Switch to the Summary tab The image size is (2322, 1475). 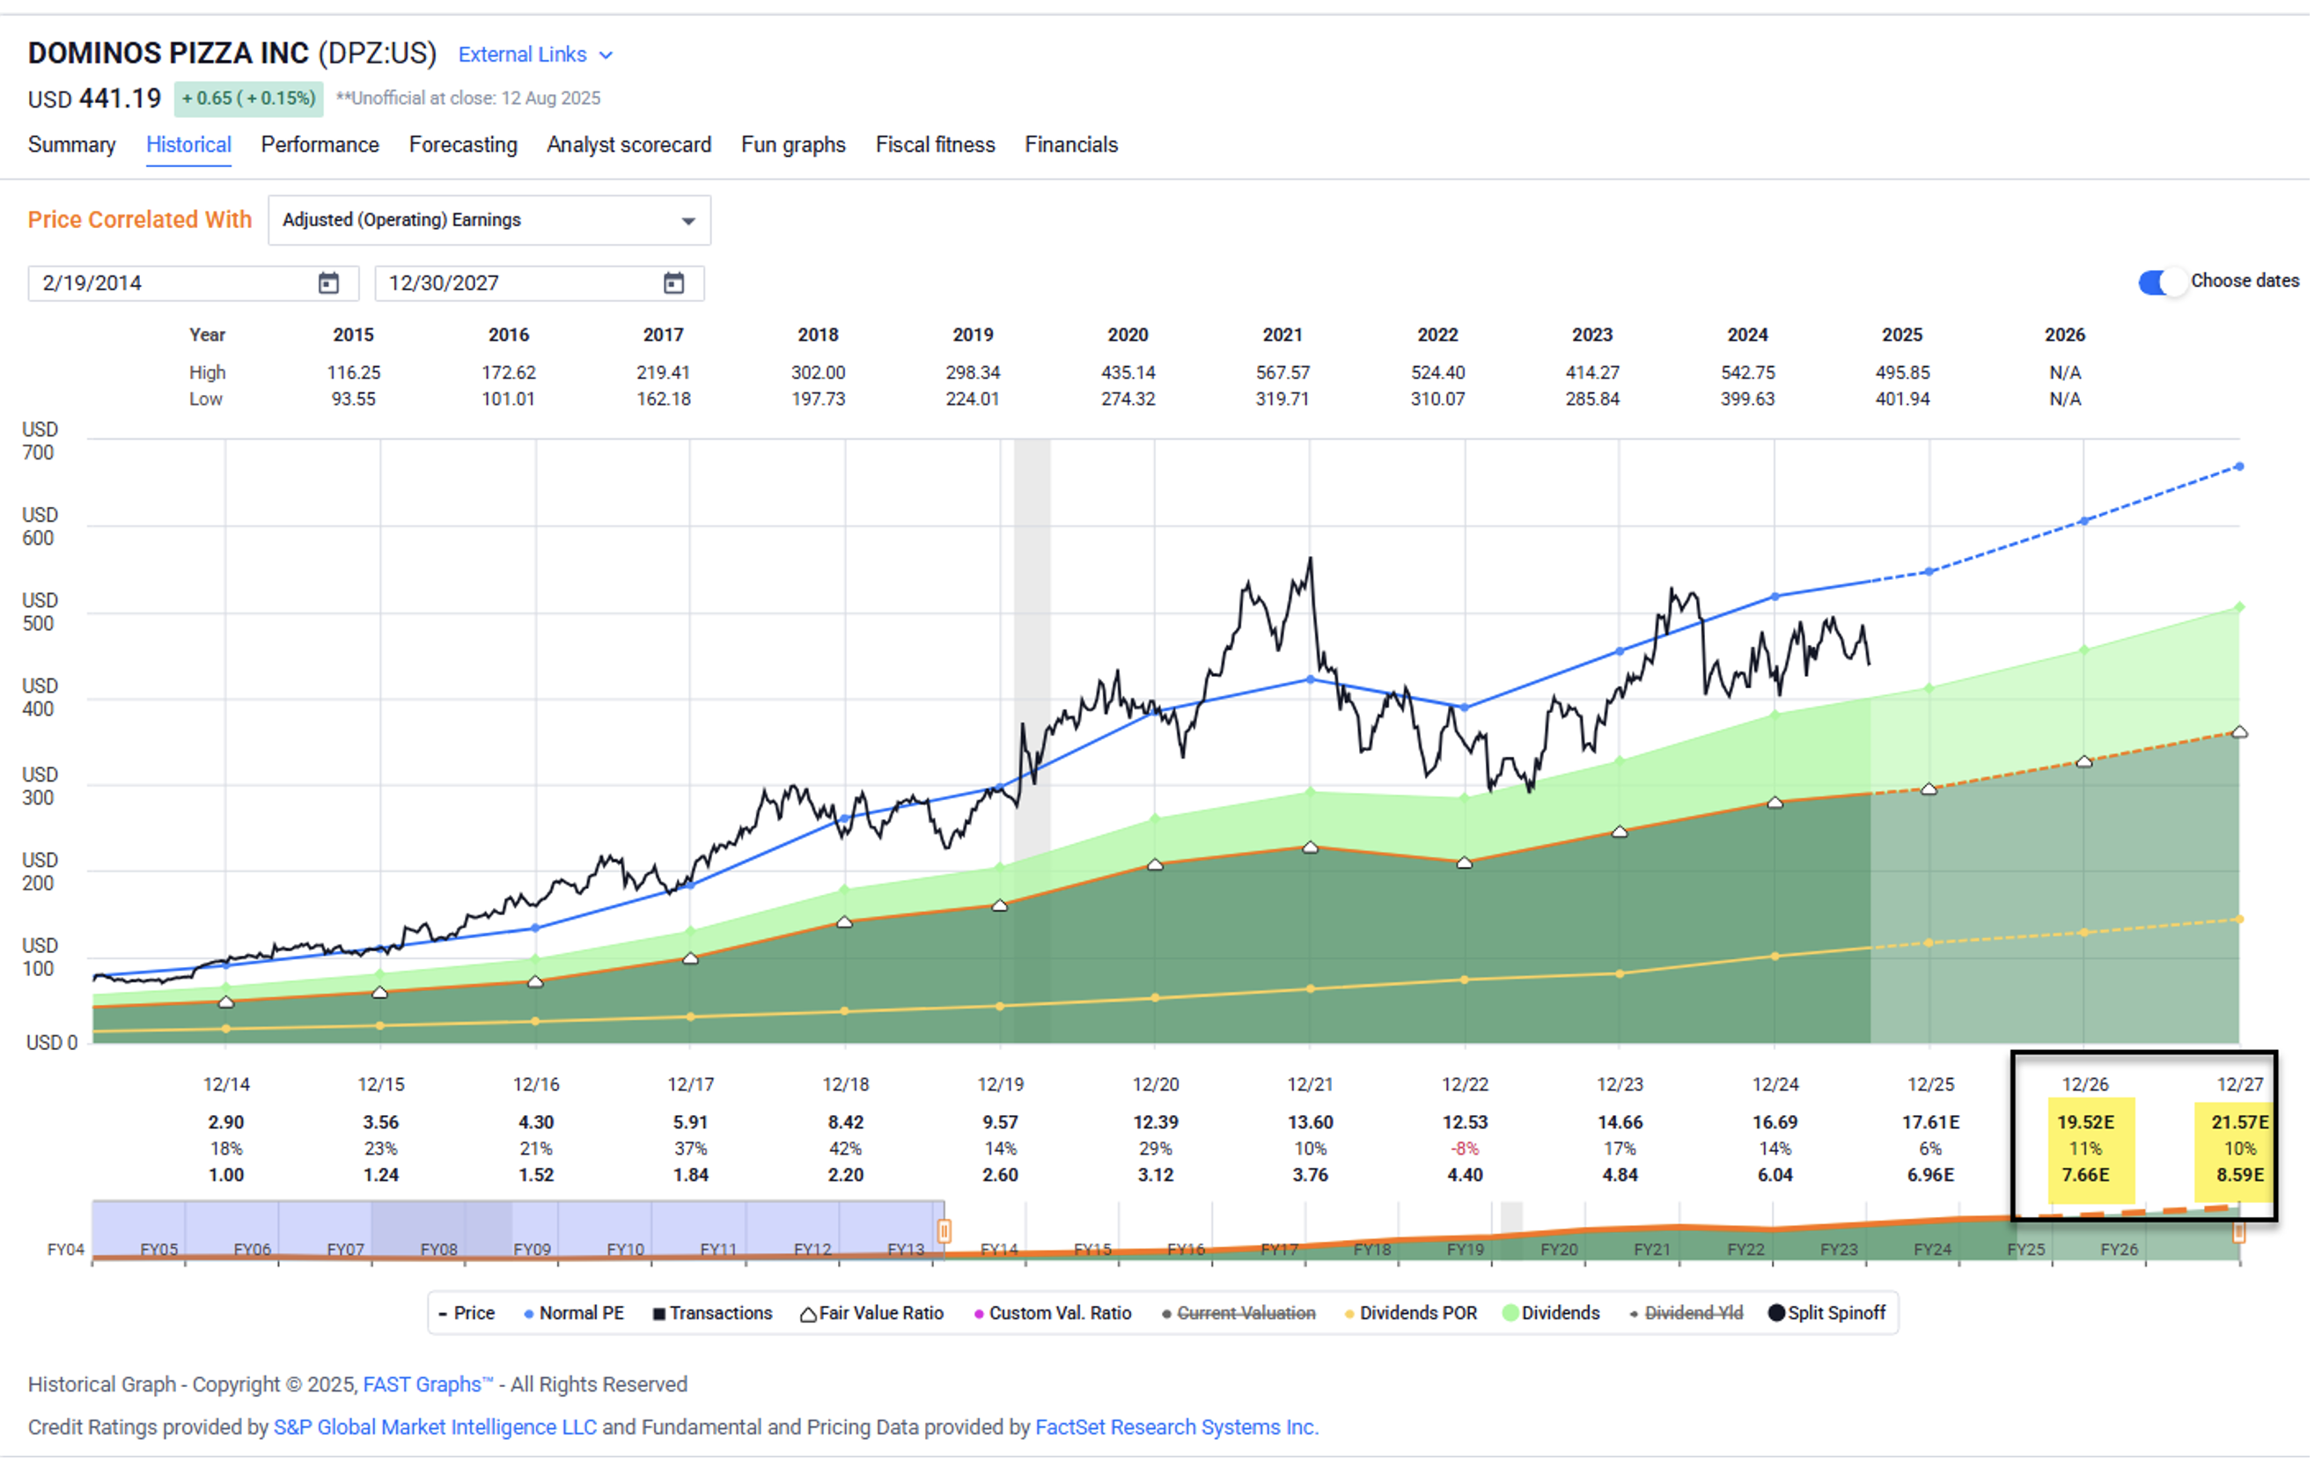click(71, 144)
